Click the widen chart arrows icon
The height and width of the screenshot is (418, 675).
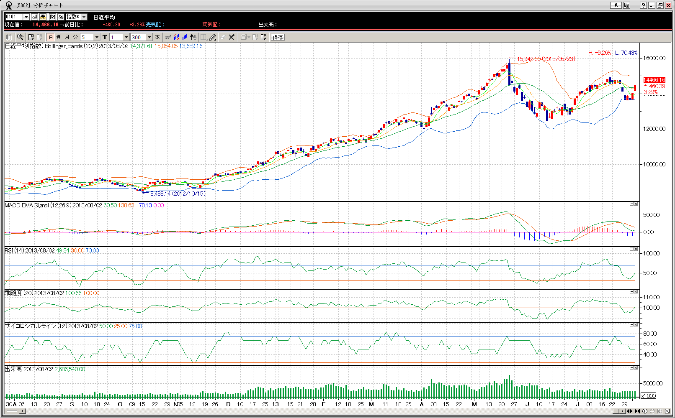[629, 411]
